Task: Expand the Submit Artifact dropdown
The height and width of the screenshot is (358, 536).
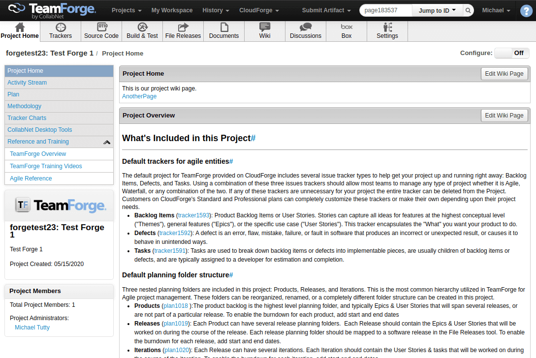Action: [326, 11]
